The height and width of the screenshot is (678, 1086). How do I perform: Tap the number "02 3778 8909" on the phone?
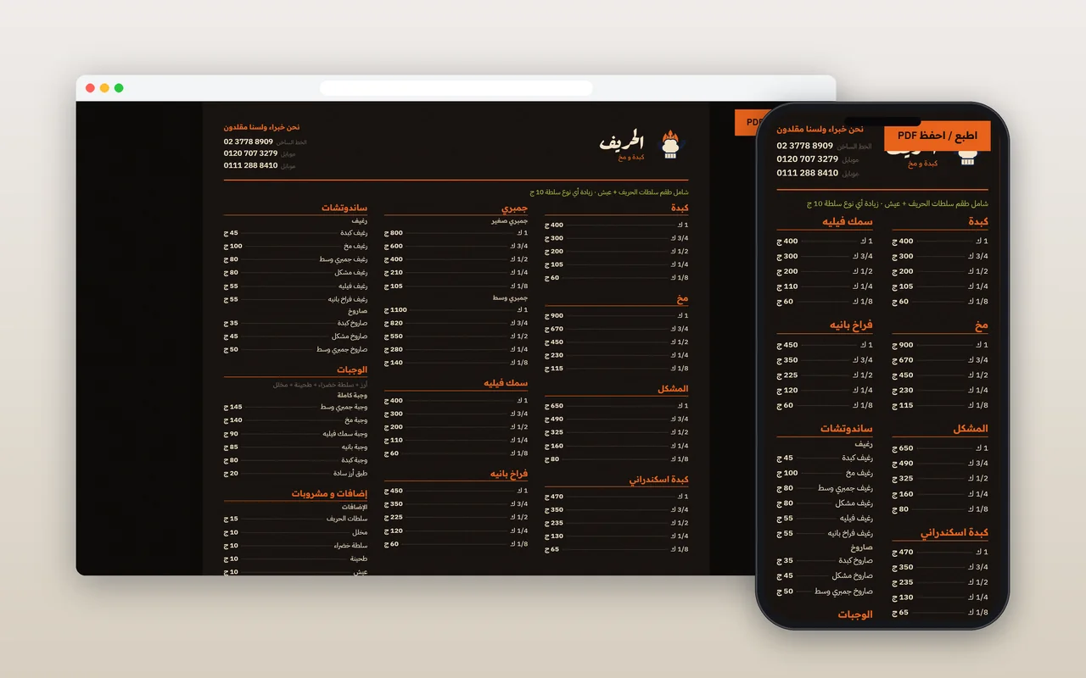pos(804,146)
